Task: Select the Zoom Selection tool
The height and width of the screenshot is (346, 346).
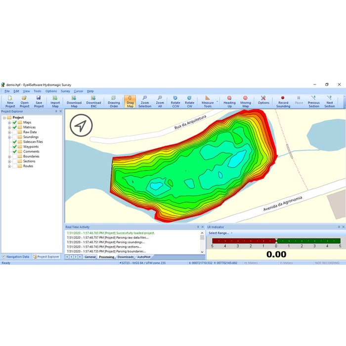Action: (145, 101)
